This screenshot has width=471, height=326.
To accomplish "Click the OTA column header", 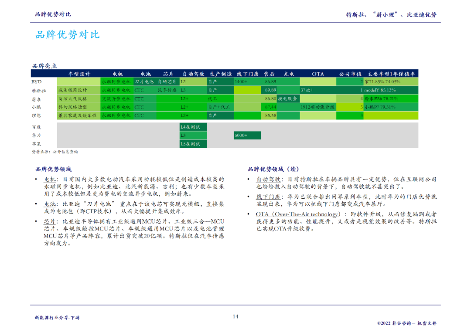I will 318,74.
